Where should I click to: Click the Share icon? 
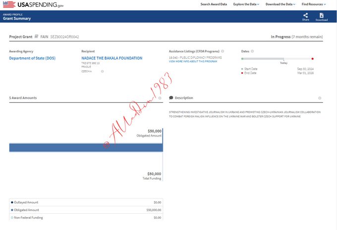[305, 15]
